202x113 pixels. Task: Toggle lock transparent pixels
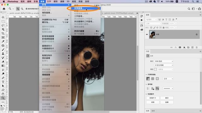pyautogui.click(x=151, y=28)
